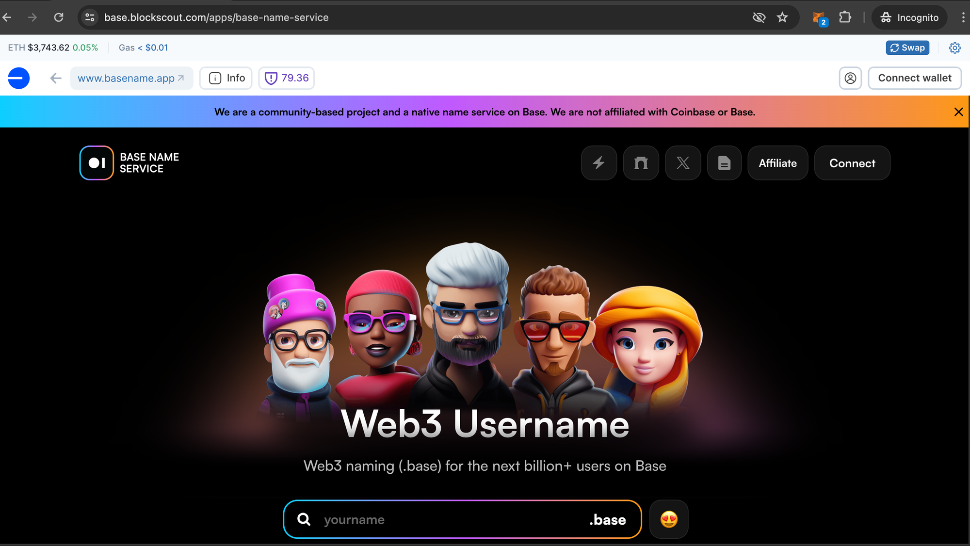
Task: Dismiss the community project banner
Action: click(958, 112)
